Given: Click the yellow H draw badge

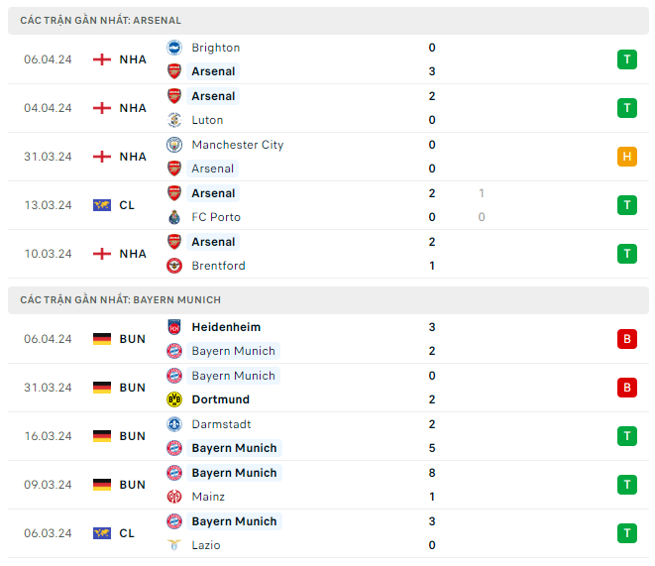Looking at the screenshot, I should click(626, 157).
